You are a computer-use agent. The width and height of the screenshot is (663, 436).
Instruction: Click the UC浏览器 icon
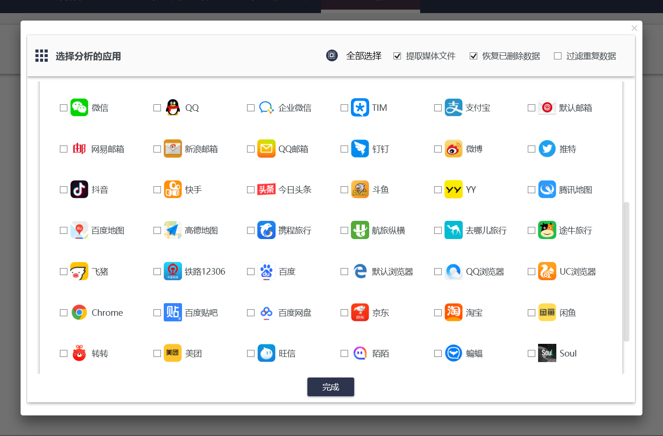click(x=547, y=271)
